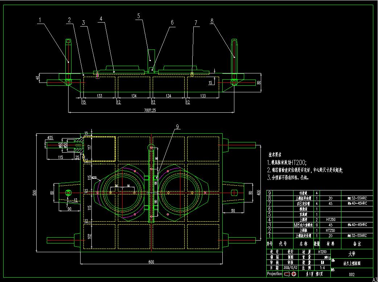Select quantity '2' in parts row 4

tap(317, 220)
